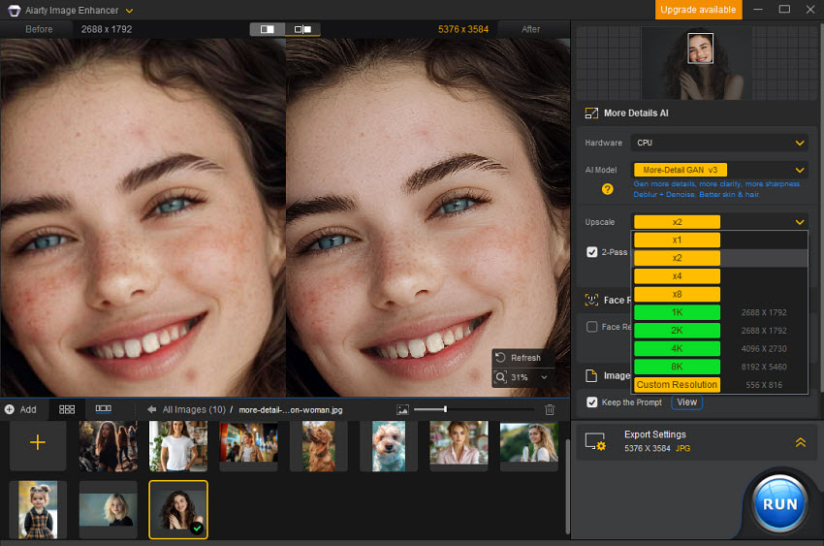The image size is (824, 546).
Task: Choose the 4K resolution option
Action: (677, 348)
